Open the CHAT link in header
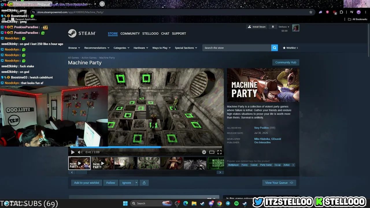370x208 pixels. point(165,34)
